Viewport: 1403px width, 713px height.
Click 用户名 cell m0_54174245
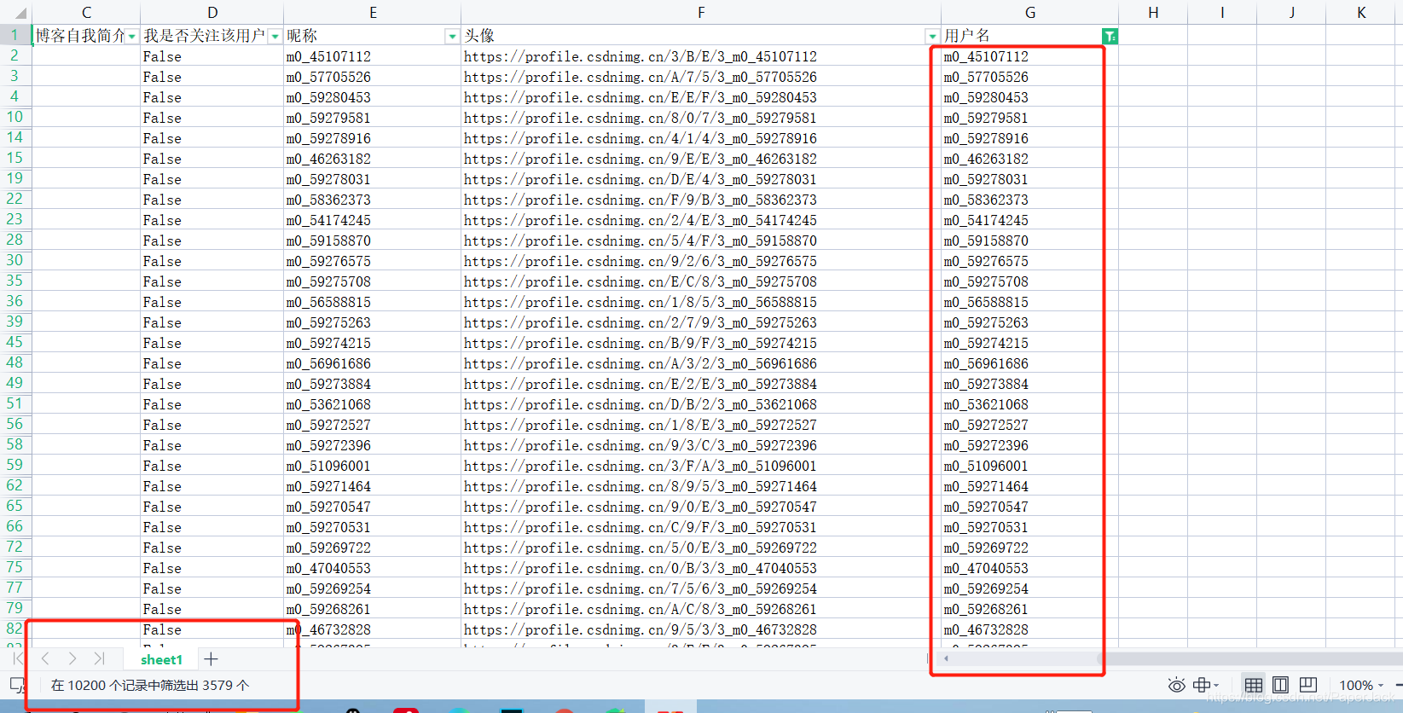1029,220
